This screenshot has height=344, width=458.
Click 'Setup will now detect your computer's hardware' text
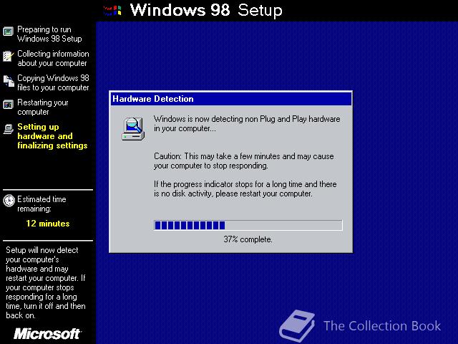[46, 282]
